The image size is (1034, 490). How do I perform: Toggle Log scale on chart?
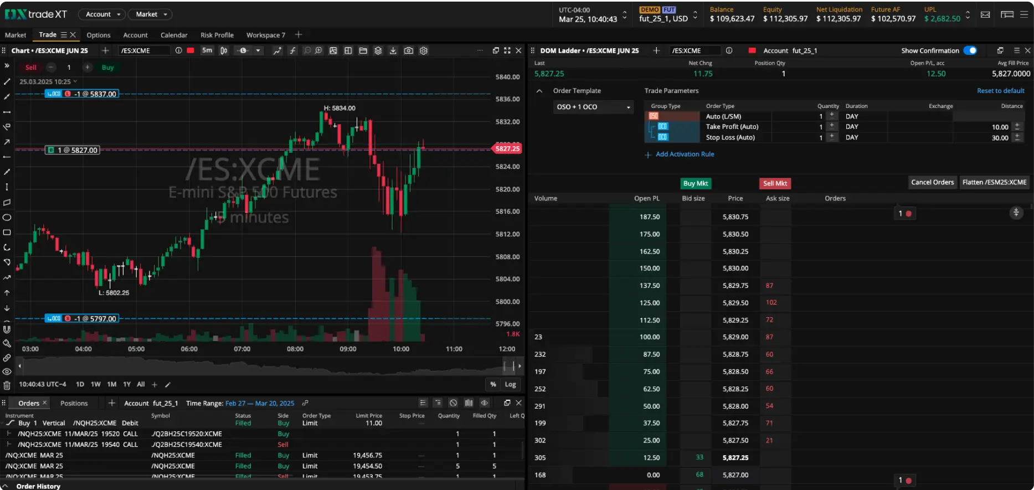tap(510, 384)
